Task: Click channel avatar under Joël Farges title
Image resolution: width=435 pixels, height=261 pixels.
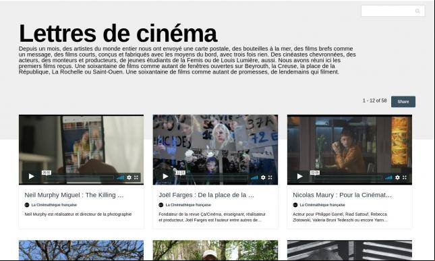Action: (x=161, y=205)
